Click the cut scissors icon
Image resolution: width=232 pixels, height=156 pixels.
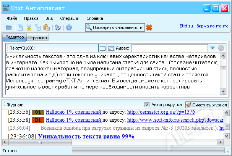coord(30,27)
